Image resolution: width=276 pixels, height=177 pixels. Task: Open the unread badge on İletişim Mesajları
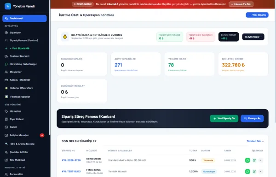pos(42,135)
